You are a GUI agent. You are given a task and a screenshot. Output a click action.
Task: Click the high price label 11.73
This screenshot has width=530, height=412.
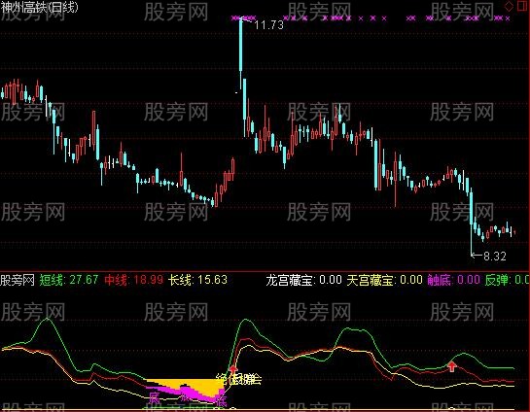pyautogui.click(x=269, y=25)
